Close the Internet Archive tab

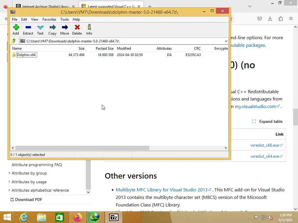pyautogui.click(x=73, y=6)
